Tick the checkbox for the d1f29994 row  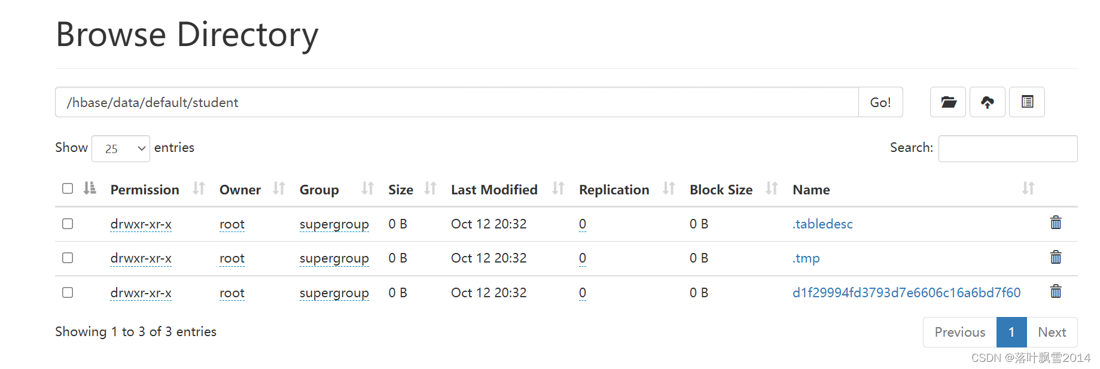coord(68,292)
